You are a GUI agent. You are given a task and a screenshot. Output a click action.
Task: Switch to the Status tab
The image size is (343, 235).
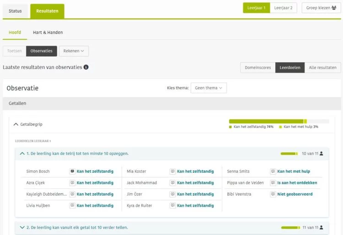pos(15,11)
